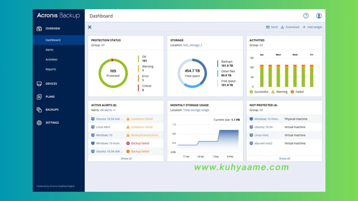Click the Warning triangle legend icon
The image size is (358, 201).
273,92
